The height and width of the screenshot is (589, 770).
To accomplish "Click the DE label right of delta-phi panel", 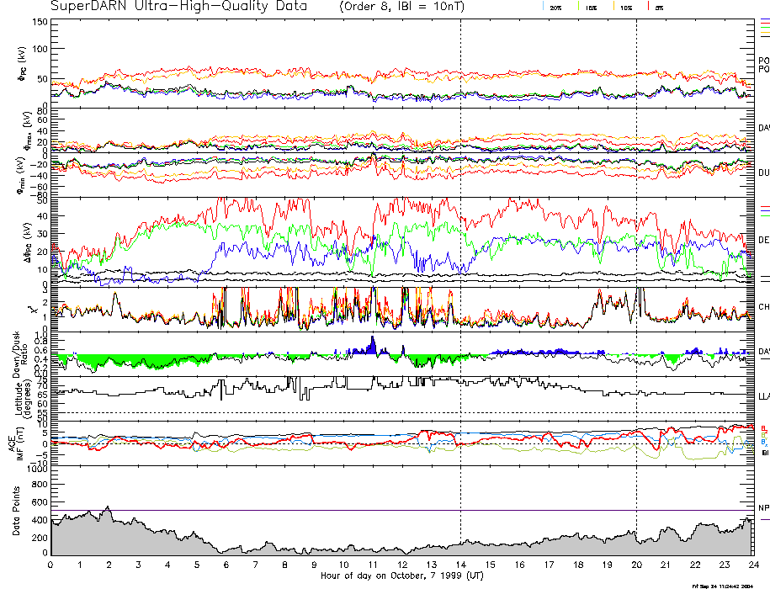I will [x=764, y=240].
